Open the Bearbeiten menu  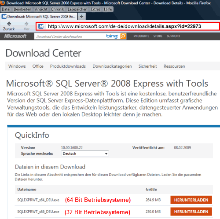pos(22,9)
